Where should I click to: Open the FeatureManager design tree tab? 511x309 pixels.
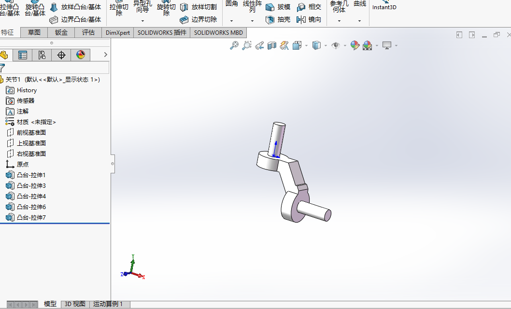point(4,55)
